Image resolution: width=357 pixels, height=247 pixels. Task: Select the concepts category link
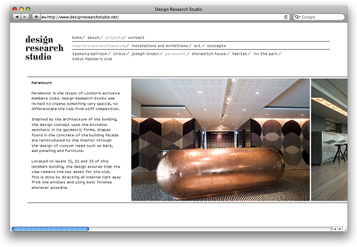coord(216,46)
